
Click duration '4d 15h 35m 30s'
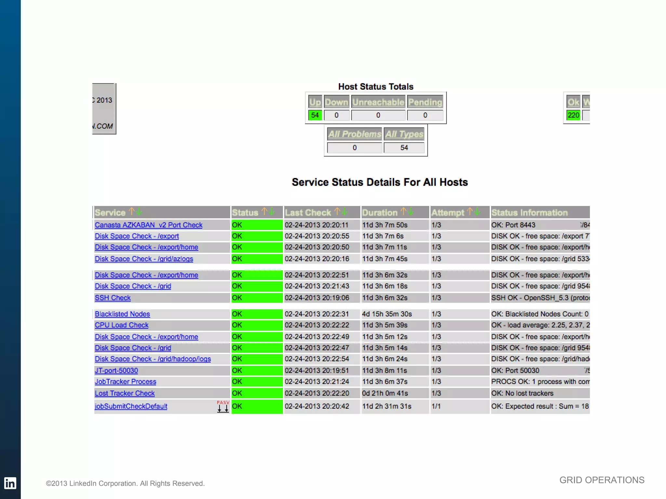point(387,314)
